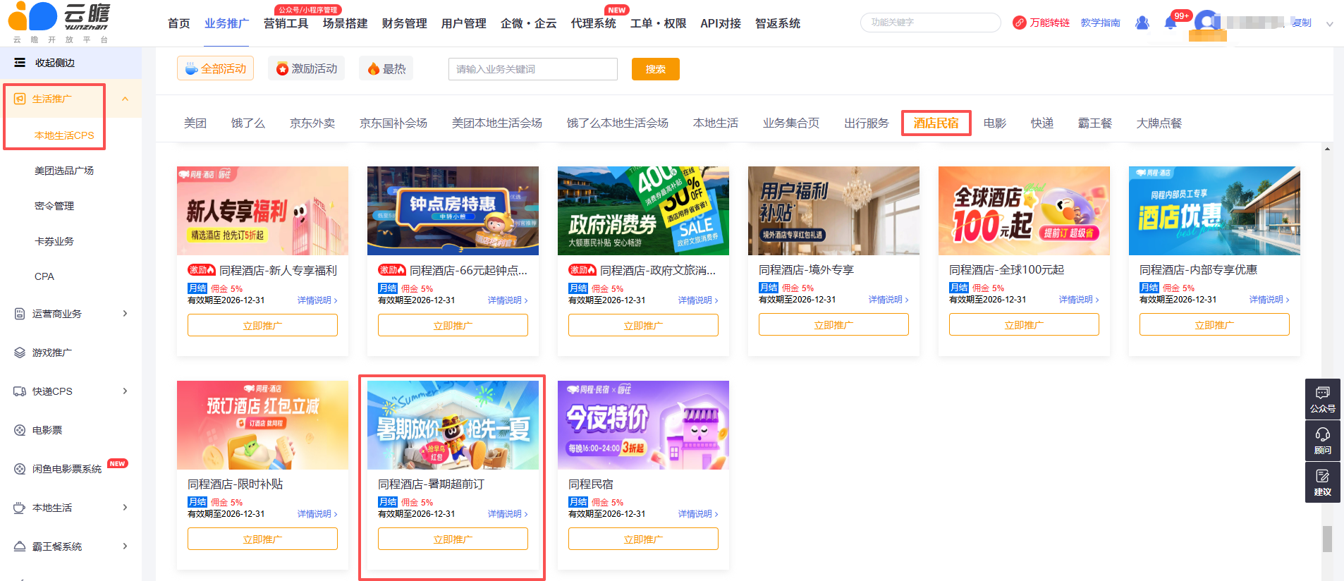
Task: Select 美团选品广场 in the sidebar
Action: (x=64, y=171)
